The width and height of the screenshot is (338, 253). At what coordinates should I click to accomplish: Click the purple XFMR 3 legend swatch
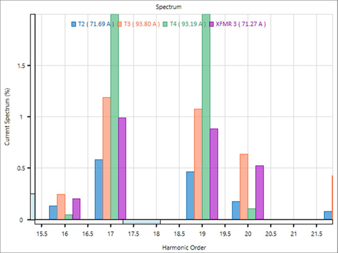point(212,24)
